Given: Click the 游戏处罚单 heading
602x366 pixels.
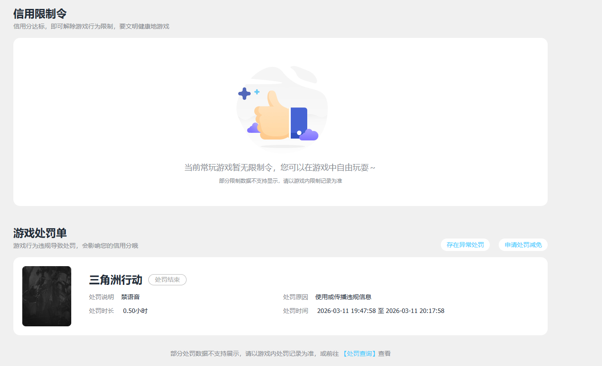Looking at the screenshot, I should [40, 233].
